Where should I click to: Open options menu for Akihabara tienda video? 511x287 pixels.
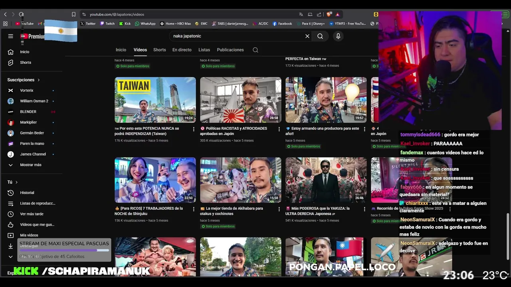[279, 209]
